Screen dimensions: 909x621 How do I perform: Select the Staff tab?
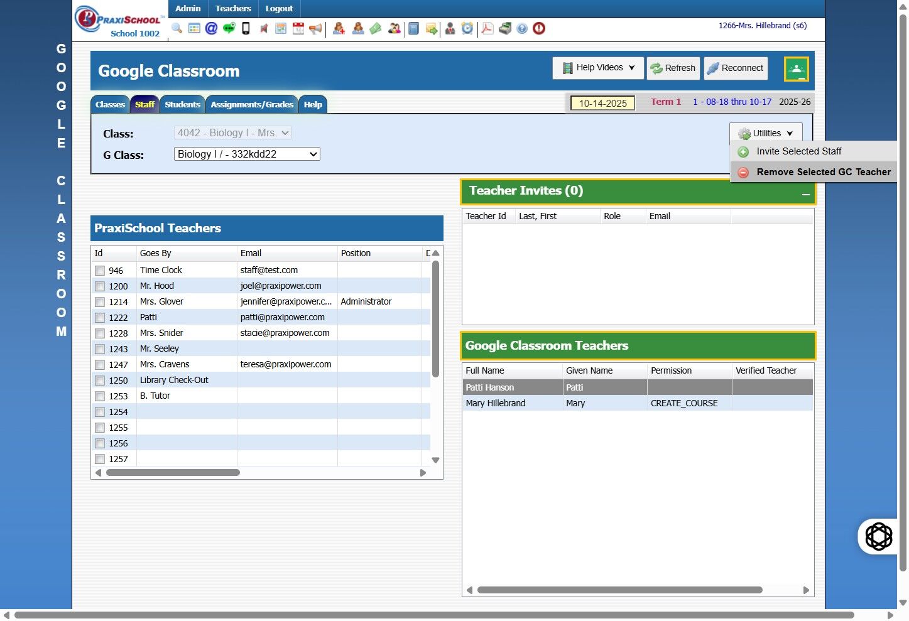pyautogui.click(x=144, y=104)
